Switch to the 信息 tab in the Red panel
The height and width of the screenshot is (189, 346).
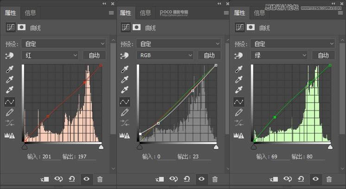31,13
